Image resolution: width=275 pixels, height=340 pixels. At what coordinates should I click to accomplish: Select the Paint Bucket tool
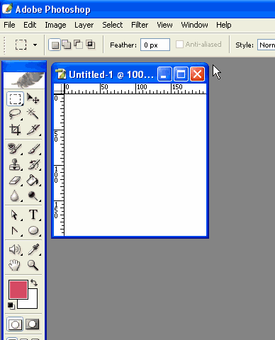[33, 181]
